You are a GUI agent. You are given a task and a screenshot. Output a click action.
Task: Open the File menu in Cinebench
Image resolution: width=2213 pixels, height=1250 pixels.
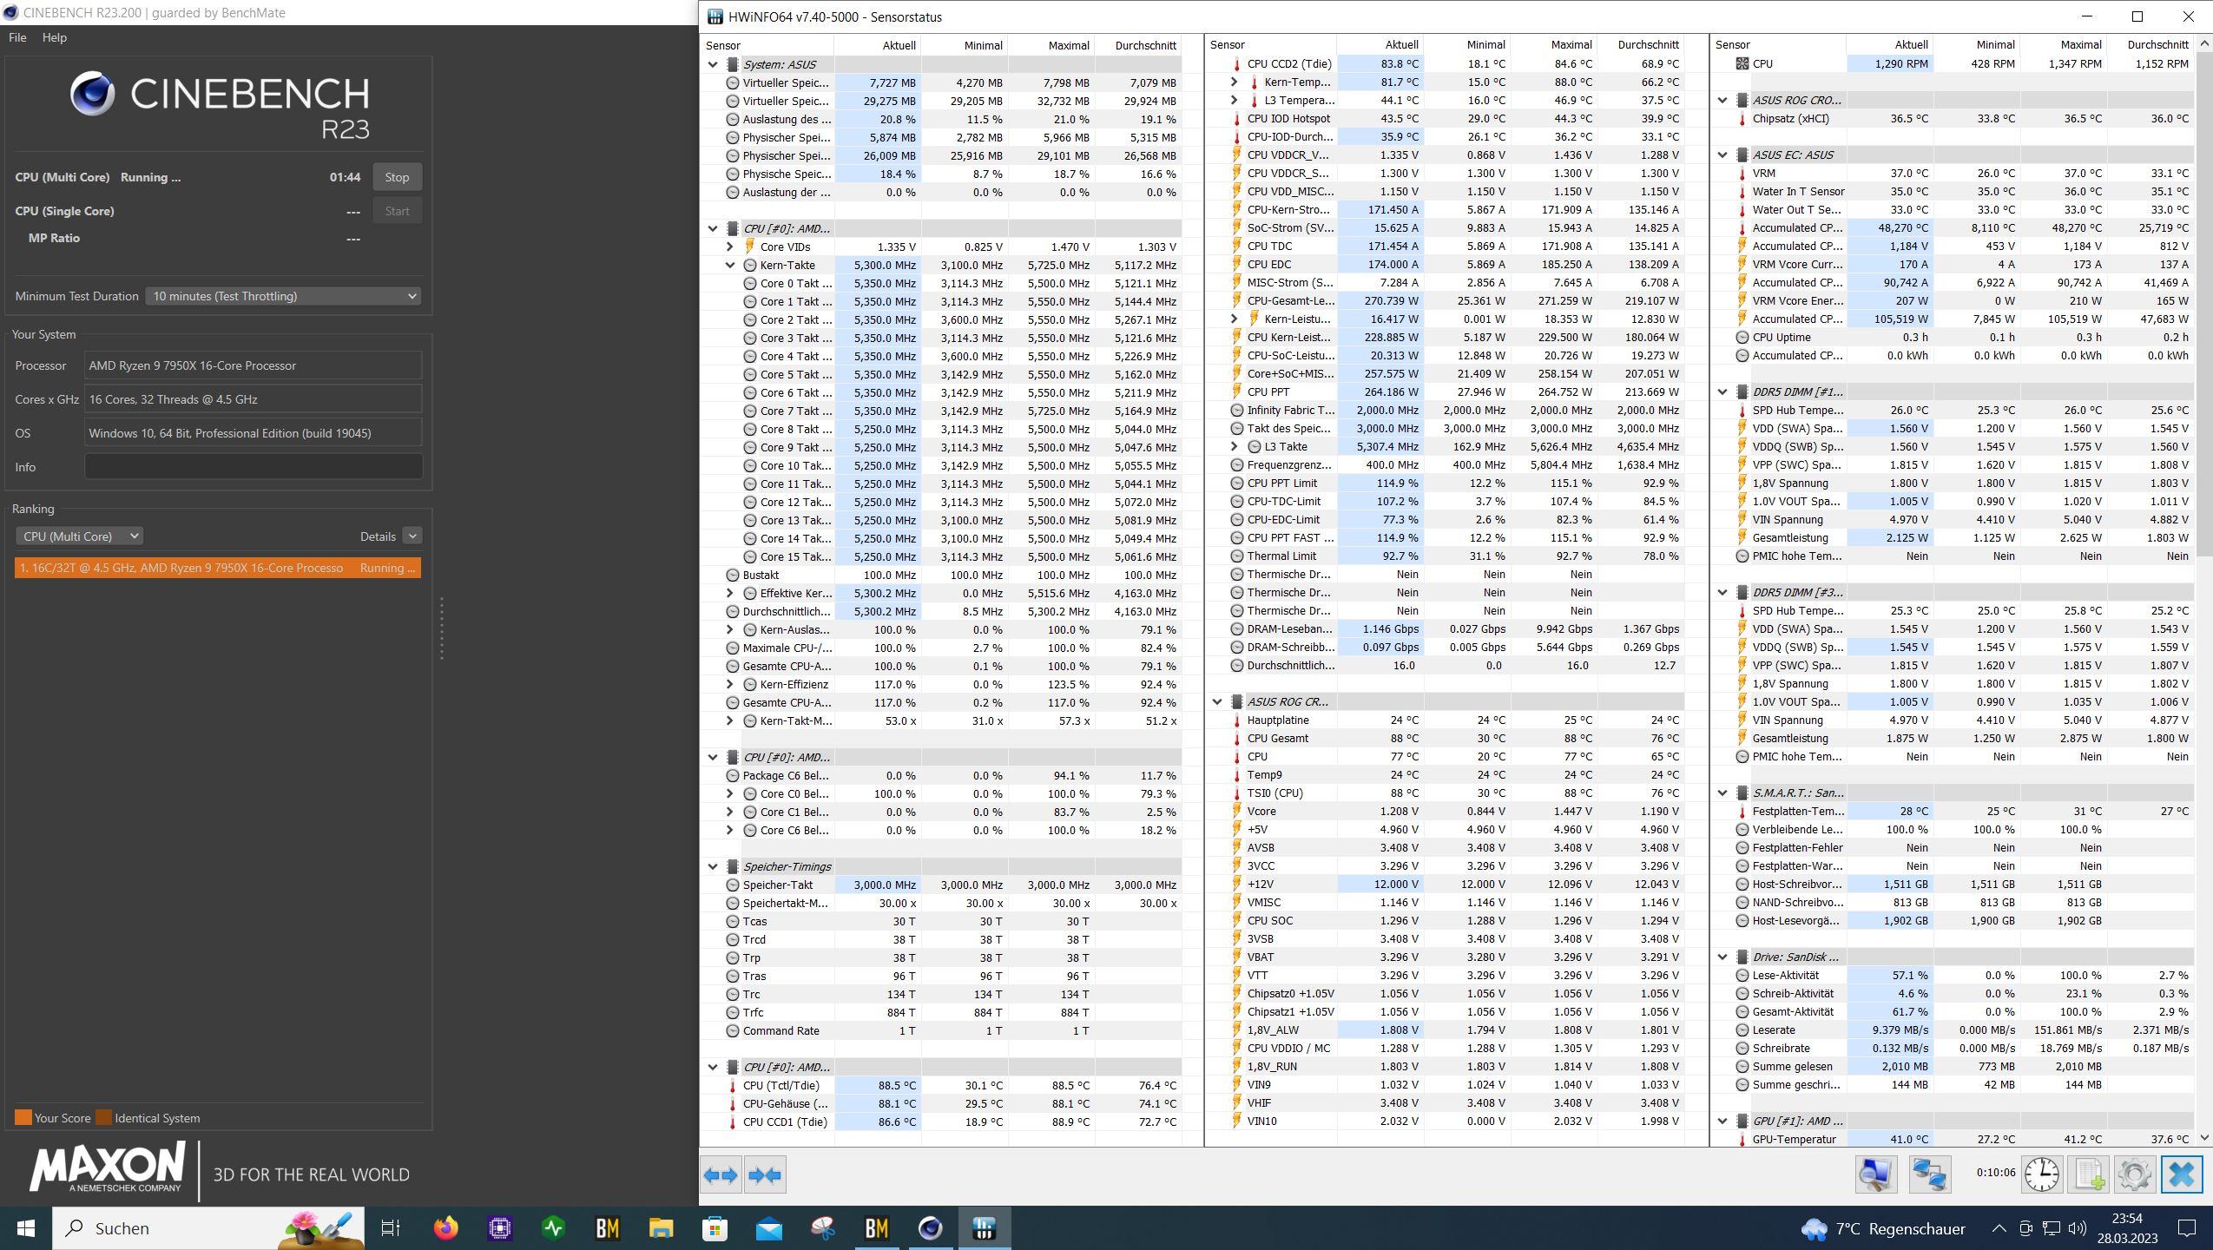(x=17, y=37)
